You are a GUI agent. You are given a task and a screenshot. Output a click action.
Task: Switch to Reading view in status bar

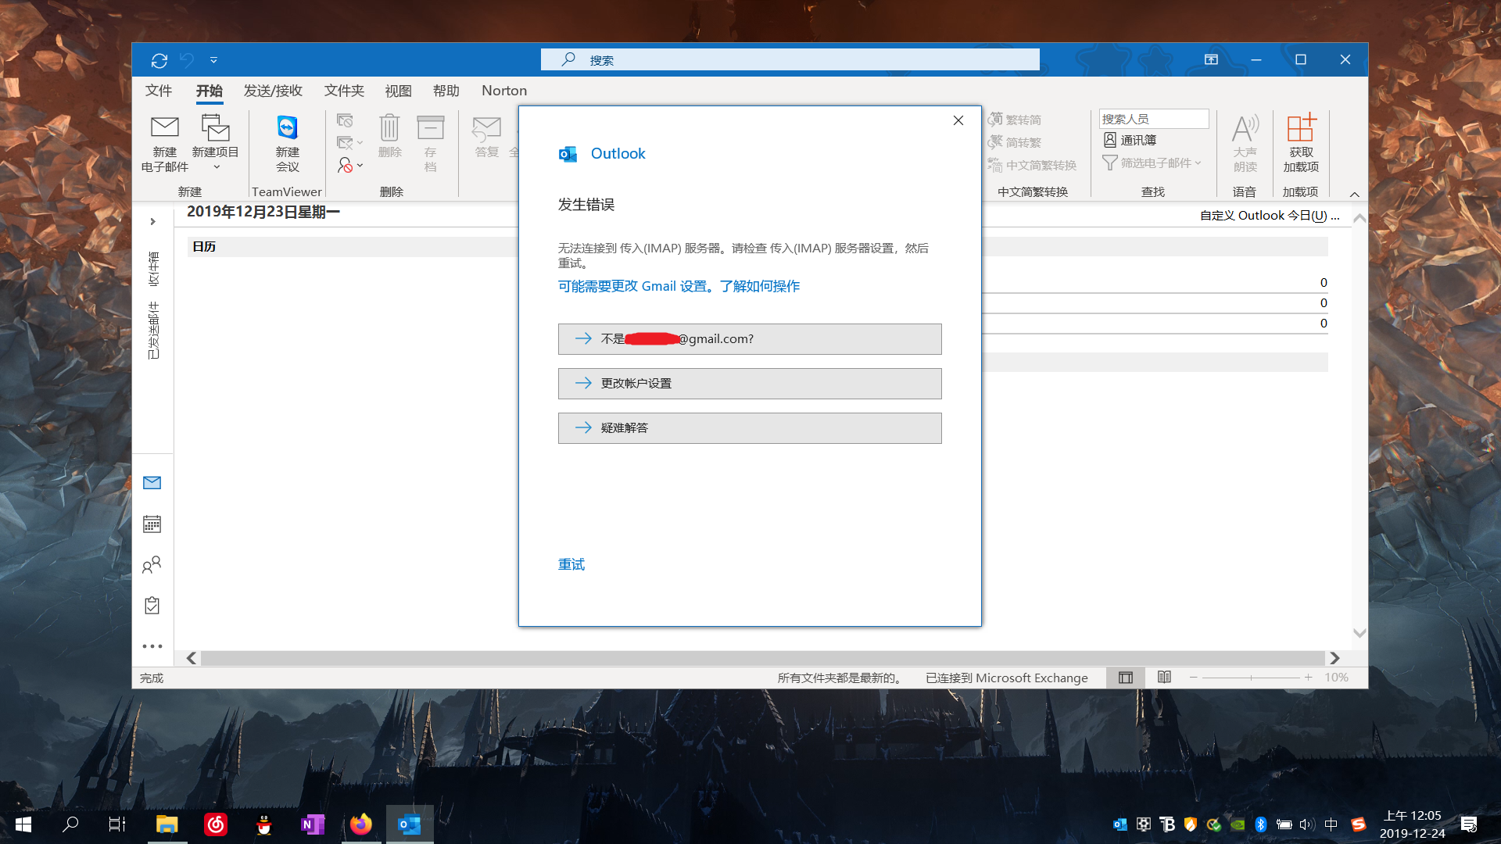1164,678
